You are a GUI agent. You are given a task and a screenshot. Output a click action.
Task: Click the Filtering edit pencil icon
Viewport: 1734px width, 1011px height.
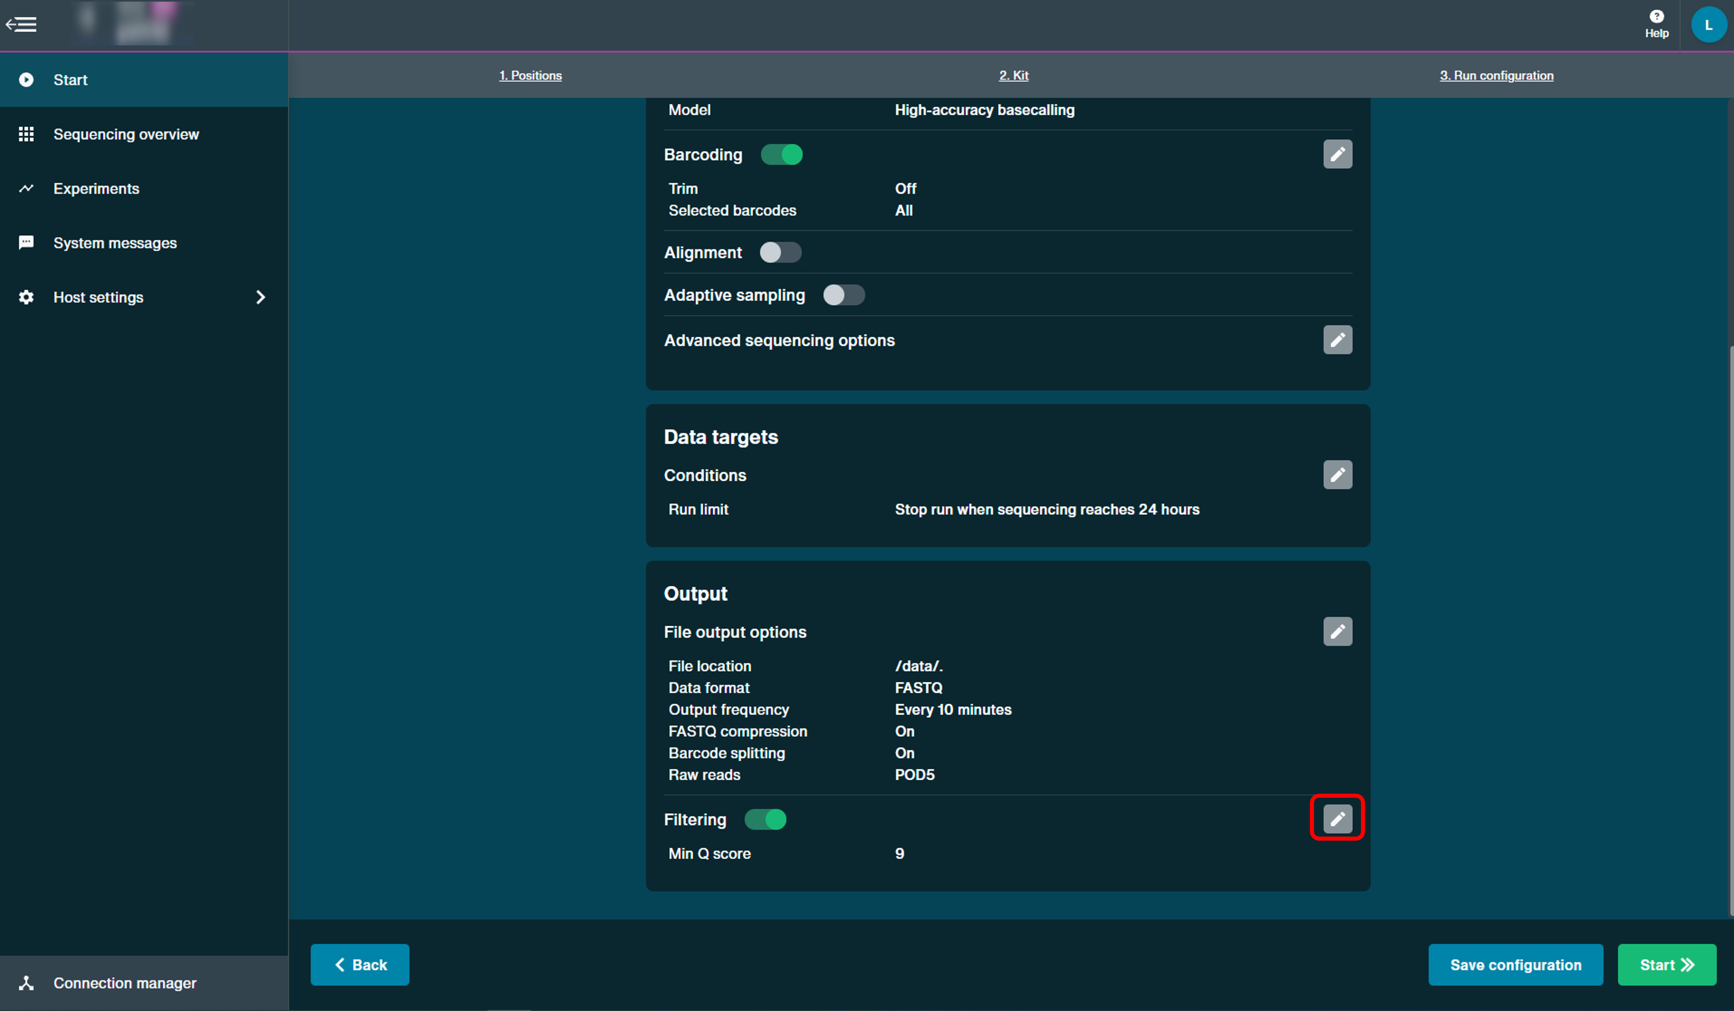pyautogui.click(x=1336, y=820)
